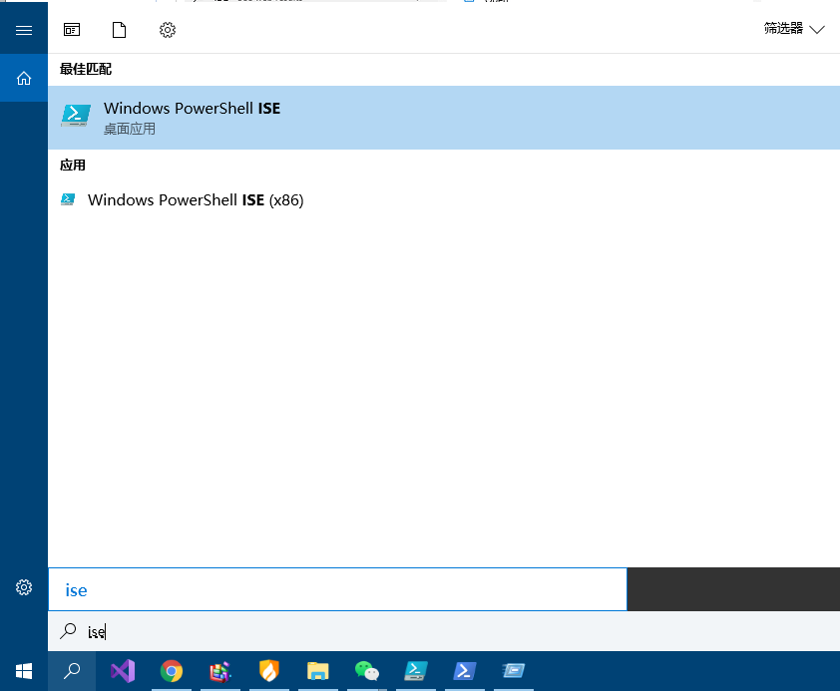The width and height of the screenshot is (840, 691).
Task: Filter search results by settings
Action: (168, 30)
